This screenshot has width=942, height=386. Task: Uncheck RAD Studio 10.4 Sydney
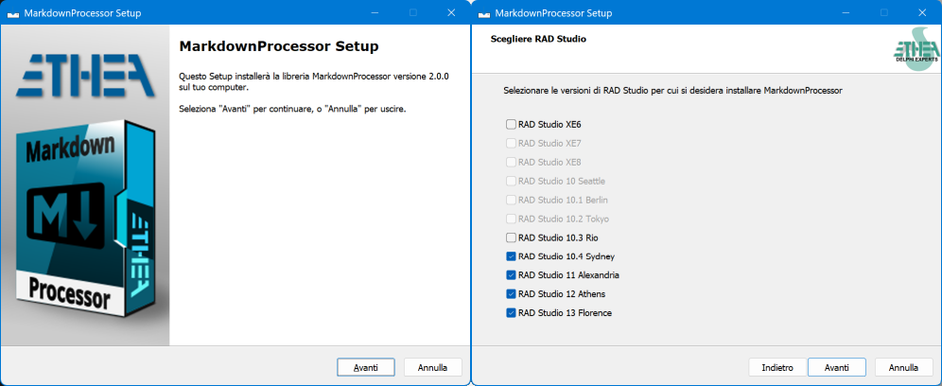pyautogui.click(x=511, y=256)
